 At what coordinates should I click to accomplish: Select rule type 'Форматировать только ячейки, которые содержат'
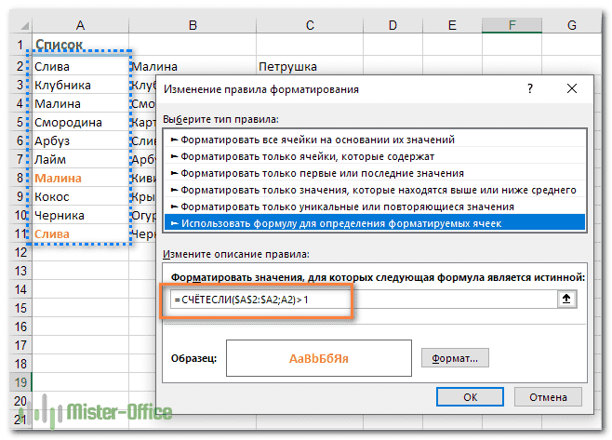tap(375, 156)
